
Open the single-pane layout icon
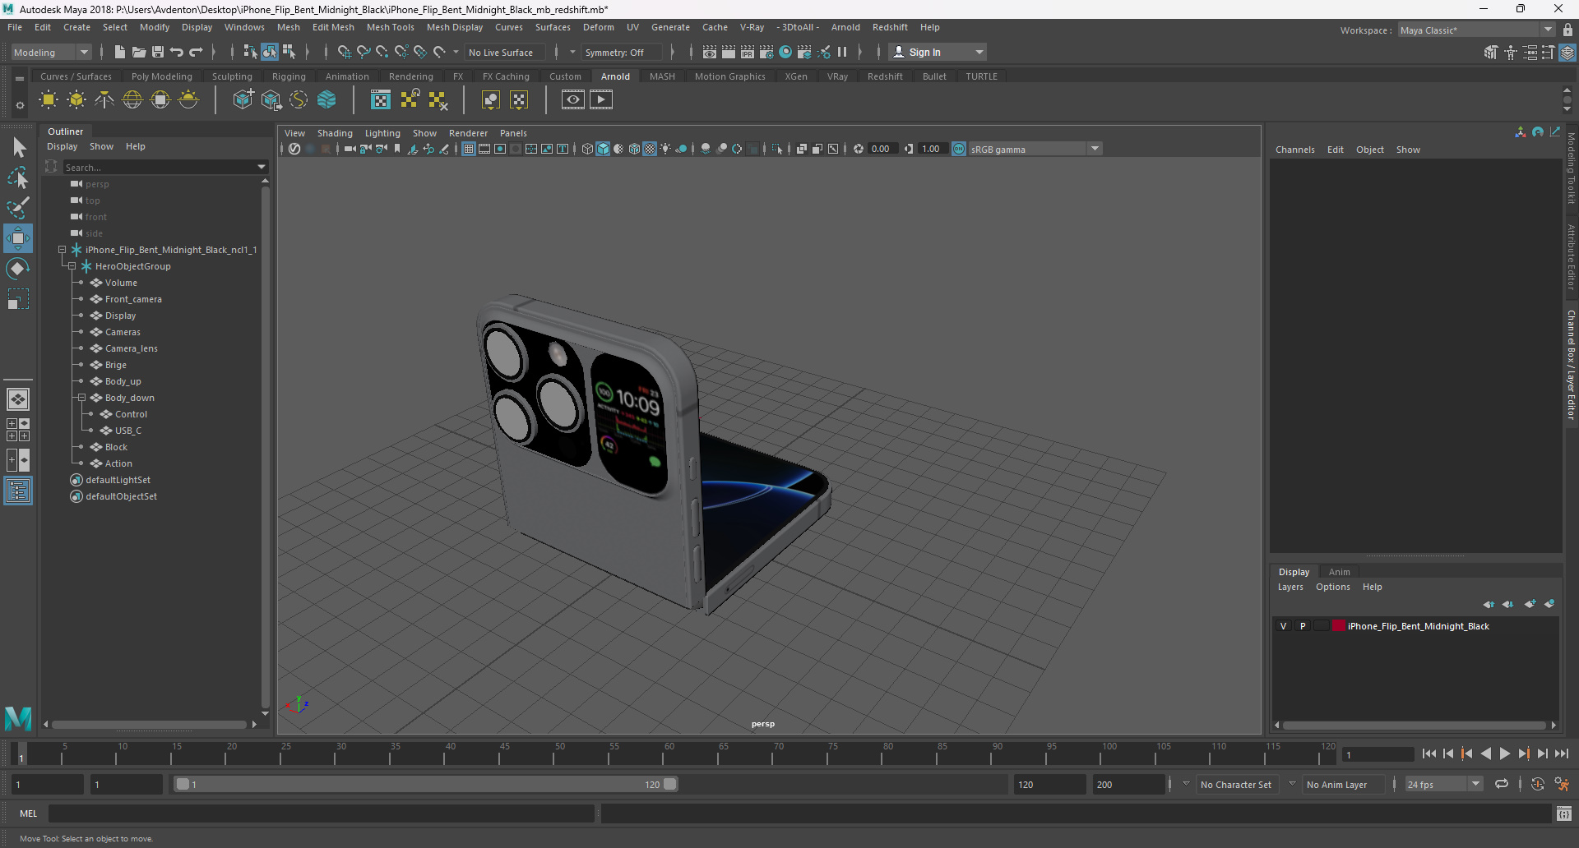[18, 399]
